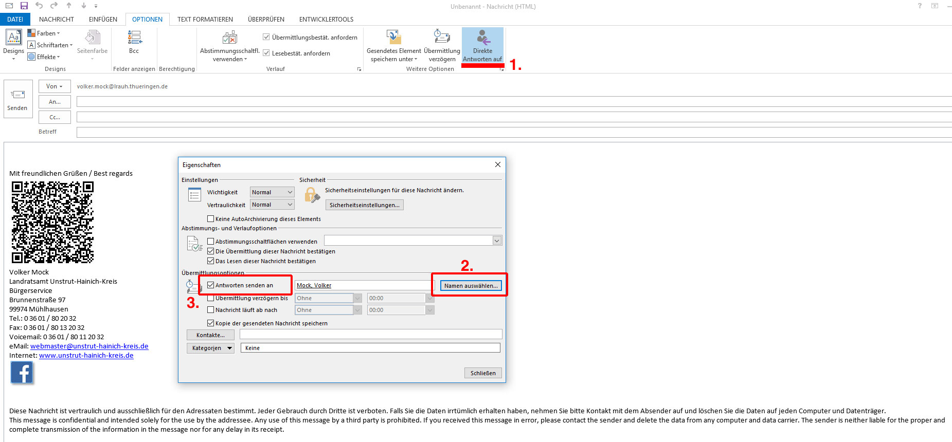Expand the Abstimmungsschaltflächen combo box
The width and height of the screenshot is (952, 442).
[x=497, y=241]
